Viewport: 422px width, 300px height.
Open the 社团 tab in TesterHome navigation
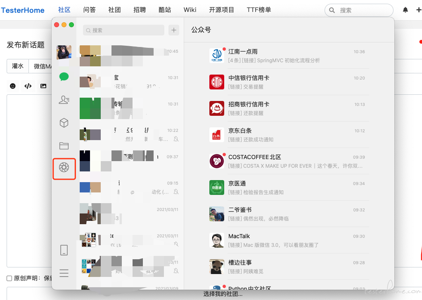[x=114, y=10]
